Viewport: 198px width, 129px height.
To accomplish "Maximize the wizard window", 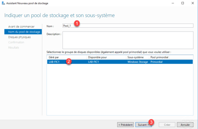I will [x=182, y=3].
